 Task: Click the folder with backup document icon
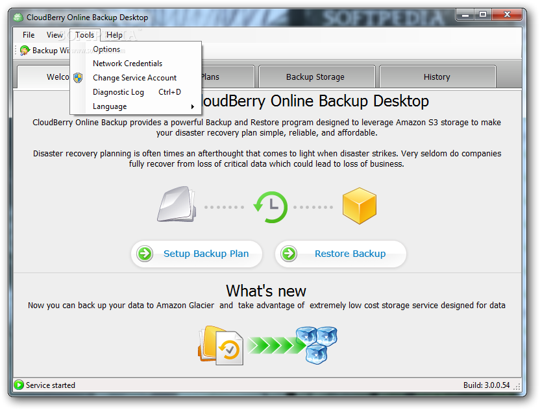click(221, 345)
